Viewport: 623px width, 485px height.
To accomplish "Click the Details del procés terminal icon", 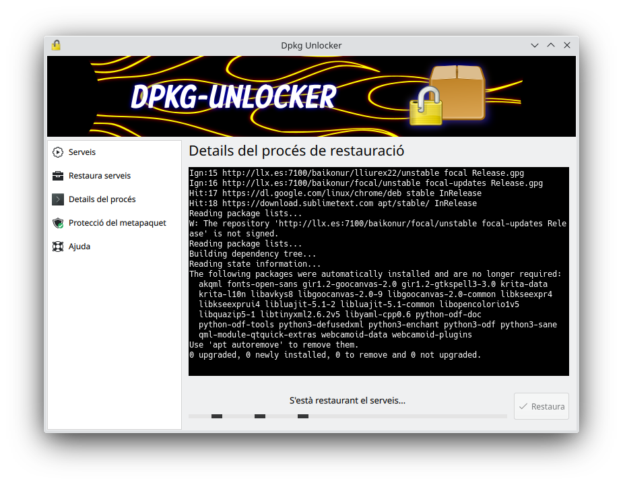I will click(x=58, y=199).
